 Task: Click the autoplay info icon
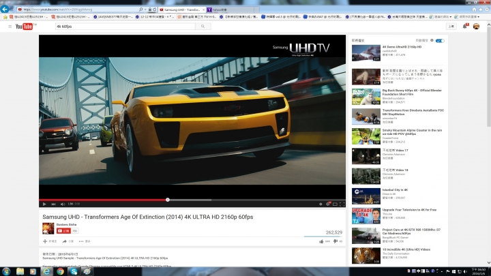coord(432,40)
